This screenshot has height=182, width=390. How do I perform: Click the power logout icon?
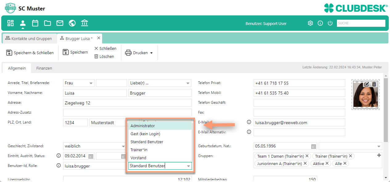point(330,23)
